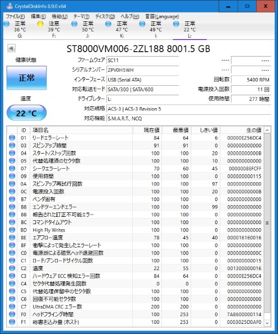Click the しきい値 column header
Screen dimensions: 278x334
point(206,130)
